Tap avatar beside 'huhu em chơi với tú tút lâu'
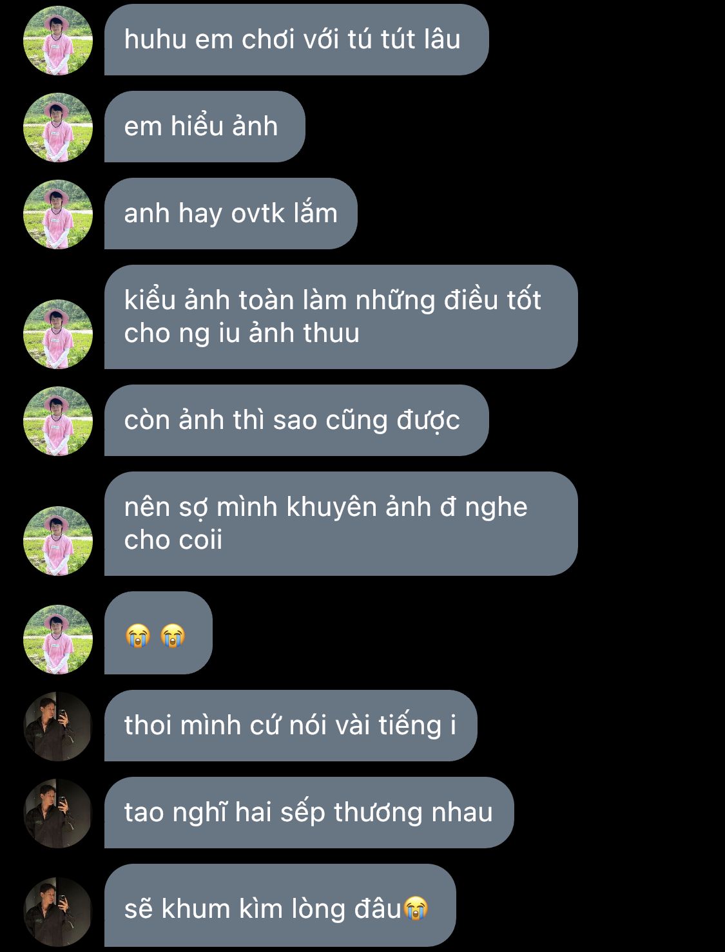This screenshot has height=952, width=725. (58, 41)
